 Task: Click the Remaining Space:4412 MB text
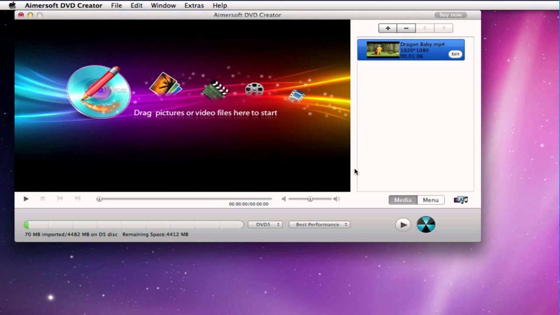coord(155,234)
